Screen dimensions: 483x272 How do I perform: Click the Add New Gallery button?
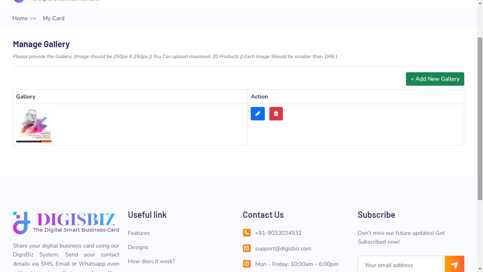point(435,79)
